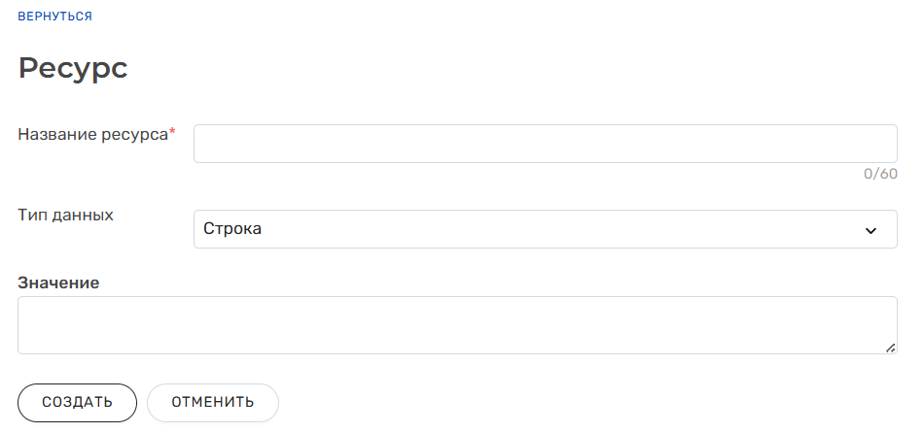Click the Тип данных label

(x=65, y=216)
